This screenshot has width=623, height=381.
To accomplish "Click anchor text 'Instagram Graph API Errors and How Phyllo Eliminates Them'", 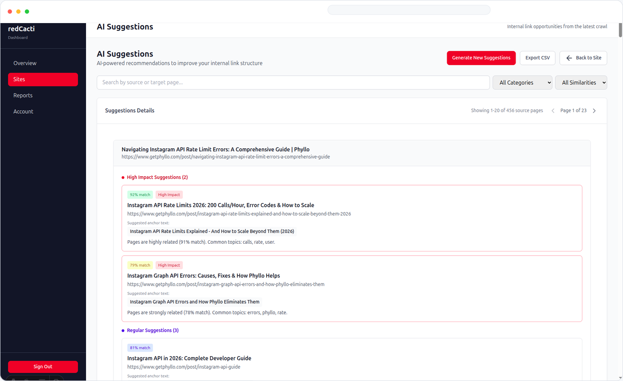I will [195, 302].
